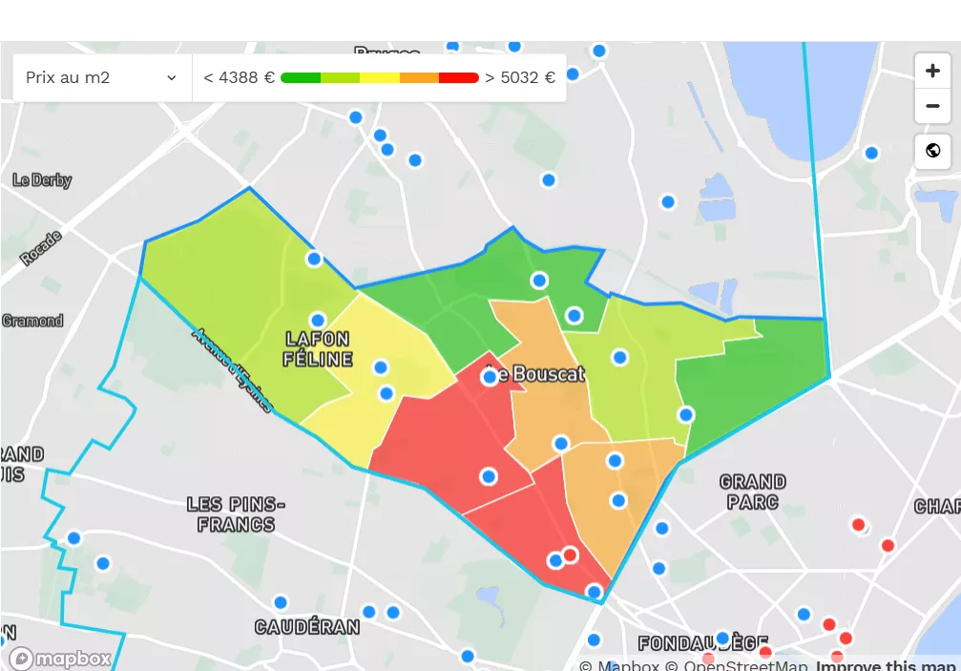961x671 pixels.
Task: Click the > 5032 € legend maximum value
Action: click(x=520, y=78)
